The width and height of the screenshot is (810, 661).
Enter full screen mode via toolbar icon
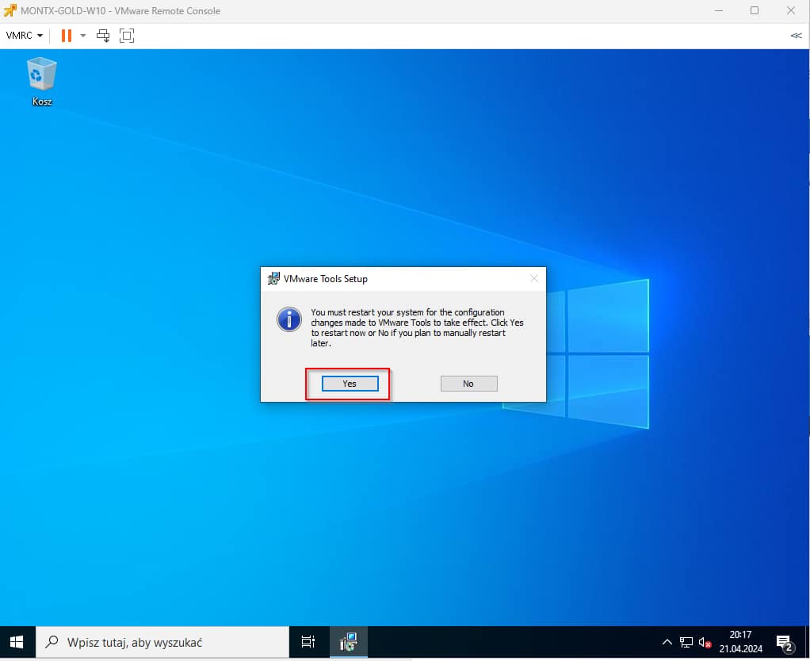127,36
